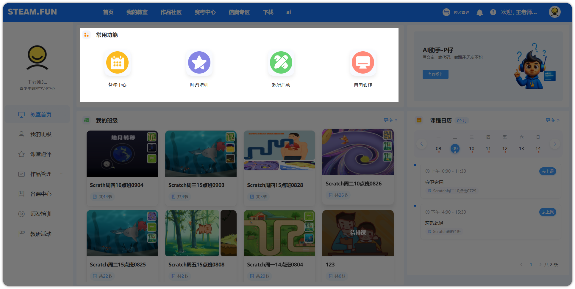Open 信奥专区 in top navigation
575x289 pixels.
[x=239, y=12]
